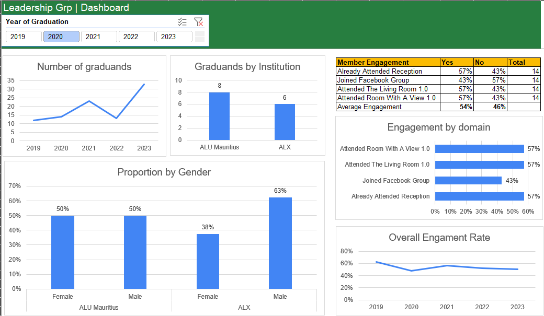
Task: Click the slicer's scrollbar beside 2023
Action: [199, 37]
